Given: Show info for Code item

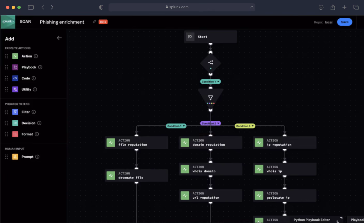Looking at the screenshot, I should click(x=34, y=78).
